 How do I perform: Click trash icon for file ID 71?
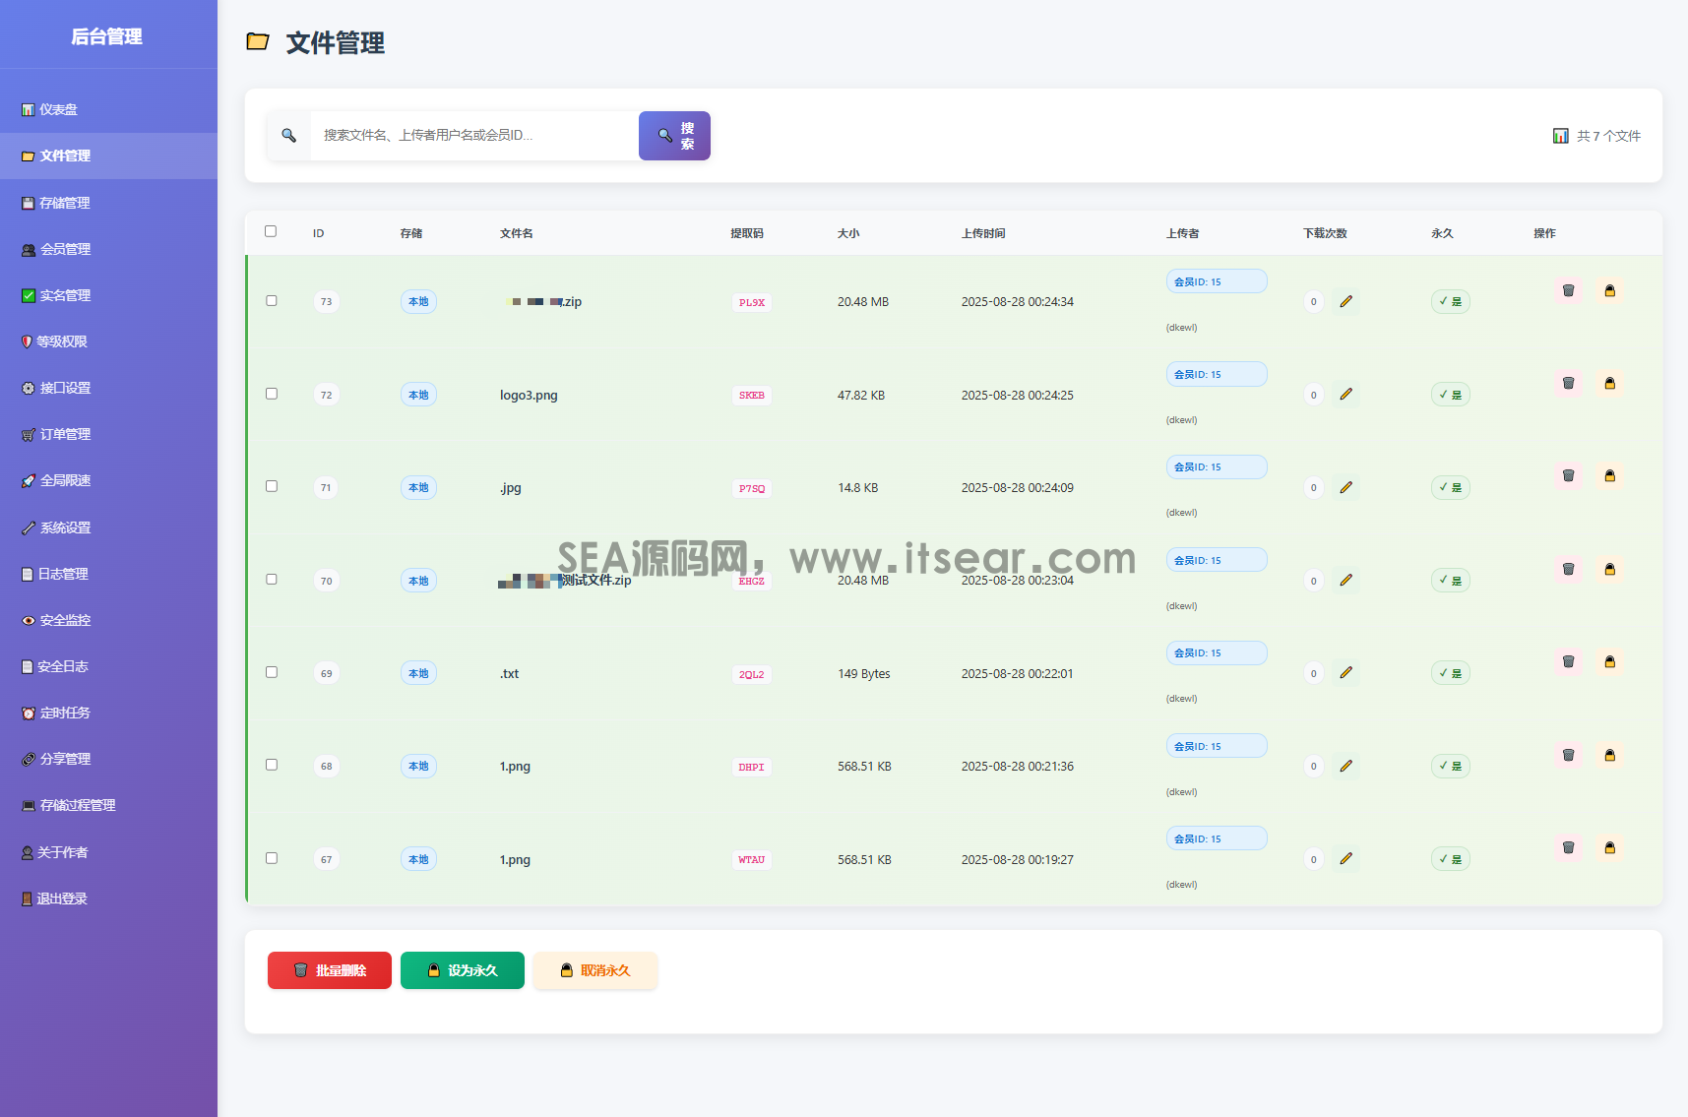1569,476
